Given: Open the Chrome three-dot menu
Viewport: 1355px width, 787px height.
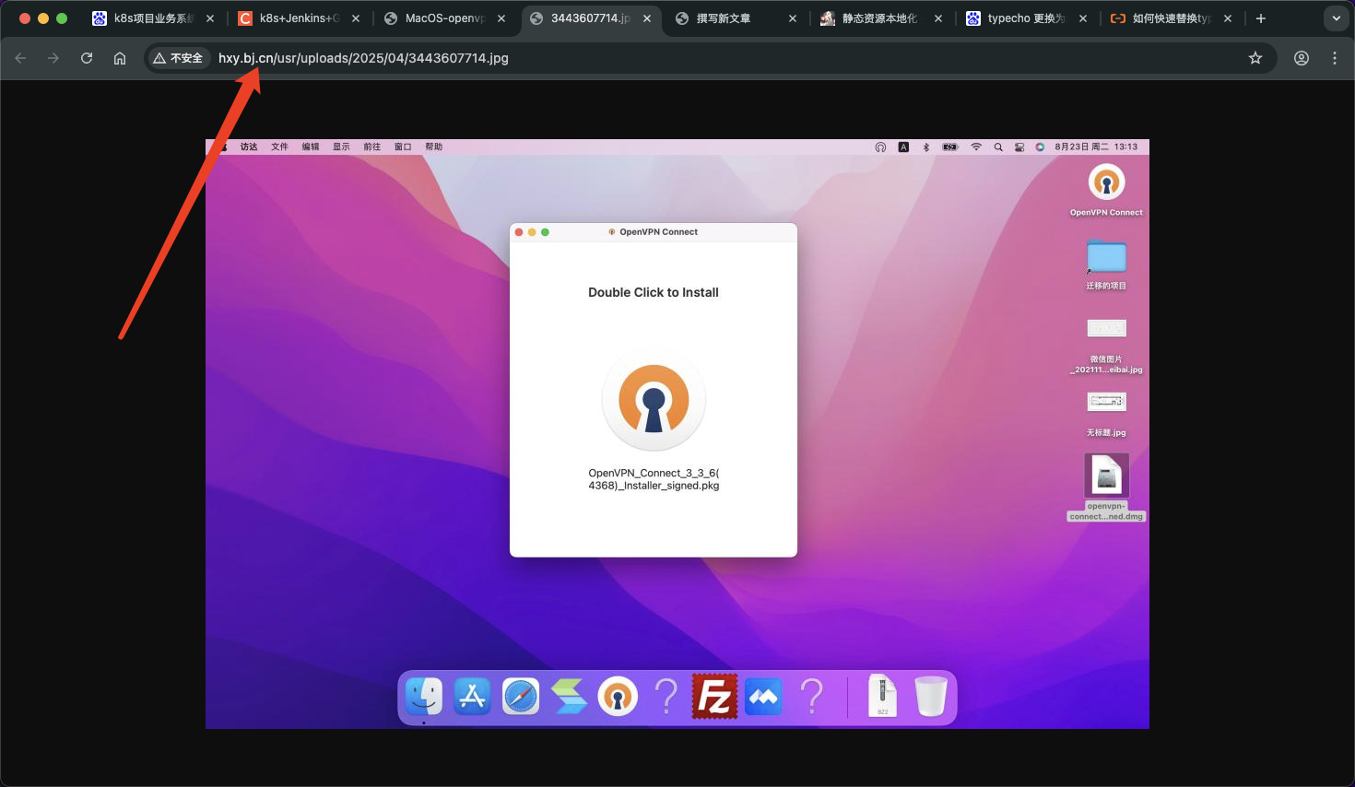Looking at the screenshot, I should click(x=1335, y=58).
